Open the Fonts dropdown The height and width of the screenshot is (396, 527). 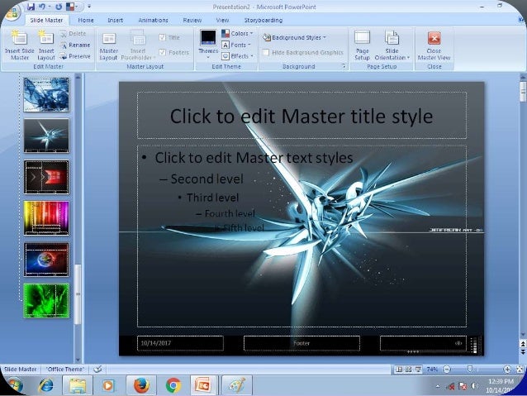(x=236, y=45)
